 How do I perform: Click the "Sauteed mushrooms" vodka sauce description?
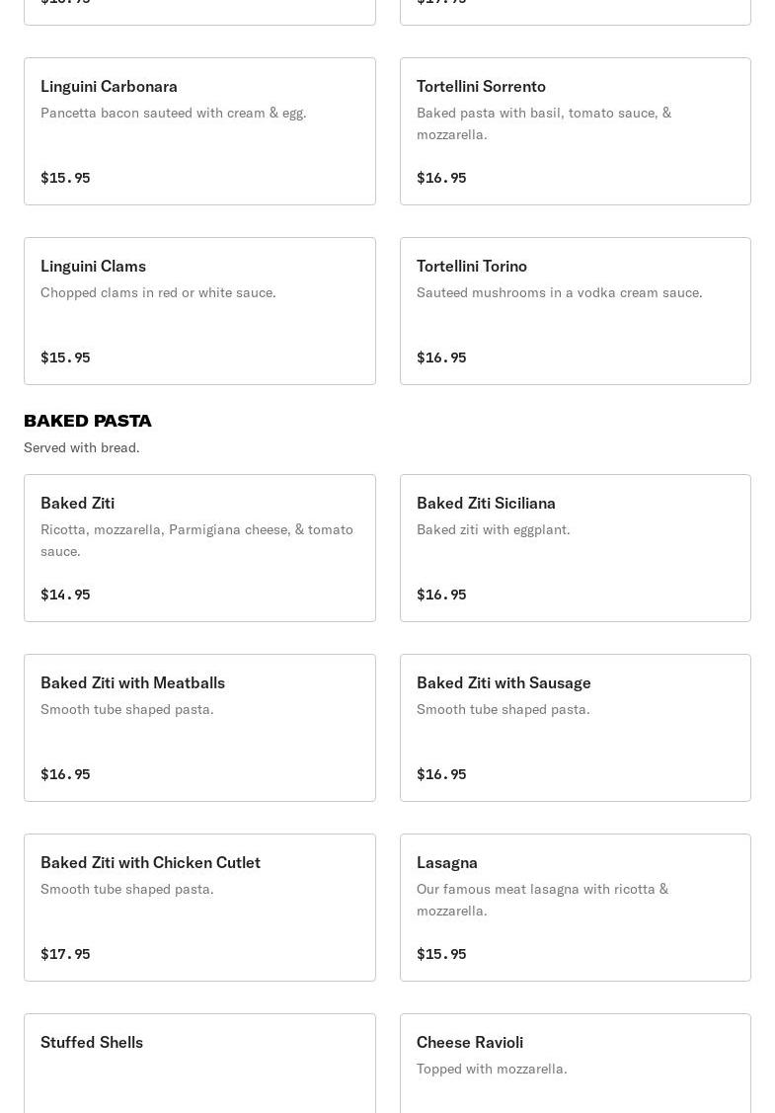point(560,293)
